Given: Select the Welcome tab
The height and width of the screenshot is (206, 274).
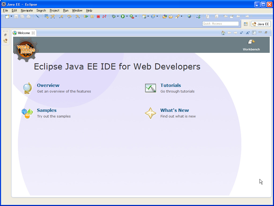Looking at the screenshot, I should [x=24, y=33].
